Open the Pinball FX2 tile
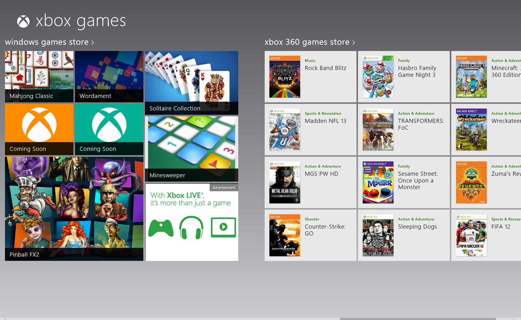 [74, 209]
